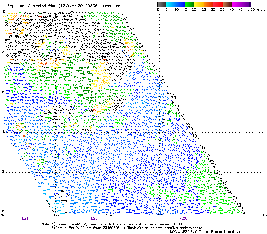
Task: Click the '4:25' time marker
Action: point(94,219)
